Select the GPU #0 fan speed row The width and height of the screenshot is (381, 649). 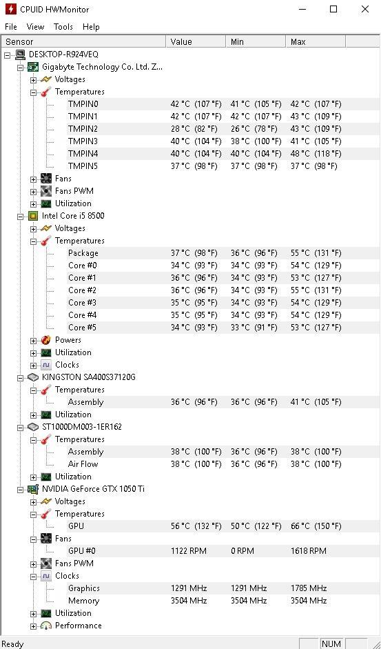(x=190, y=551)
